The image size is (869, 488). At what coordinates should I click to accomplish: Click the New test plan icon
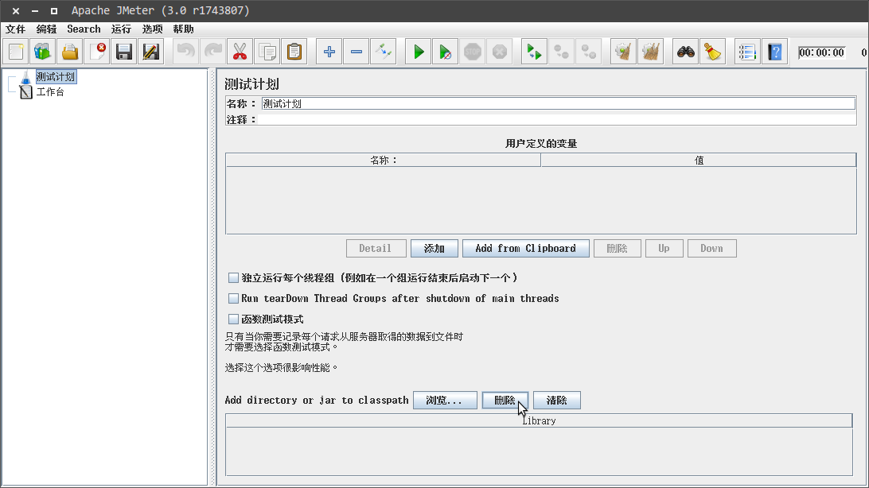coord(16,52)
